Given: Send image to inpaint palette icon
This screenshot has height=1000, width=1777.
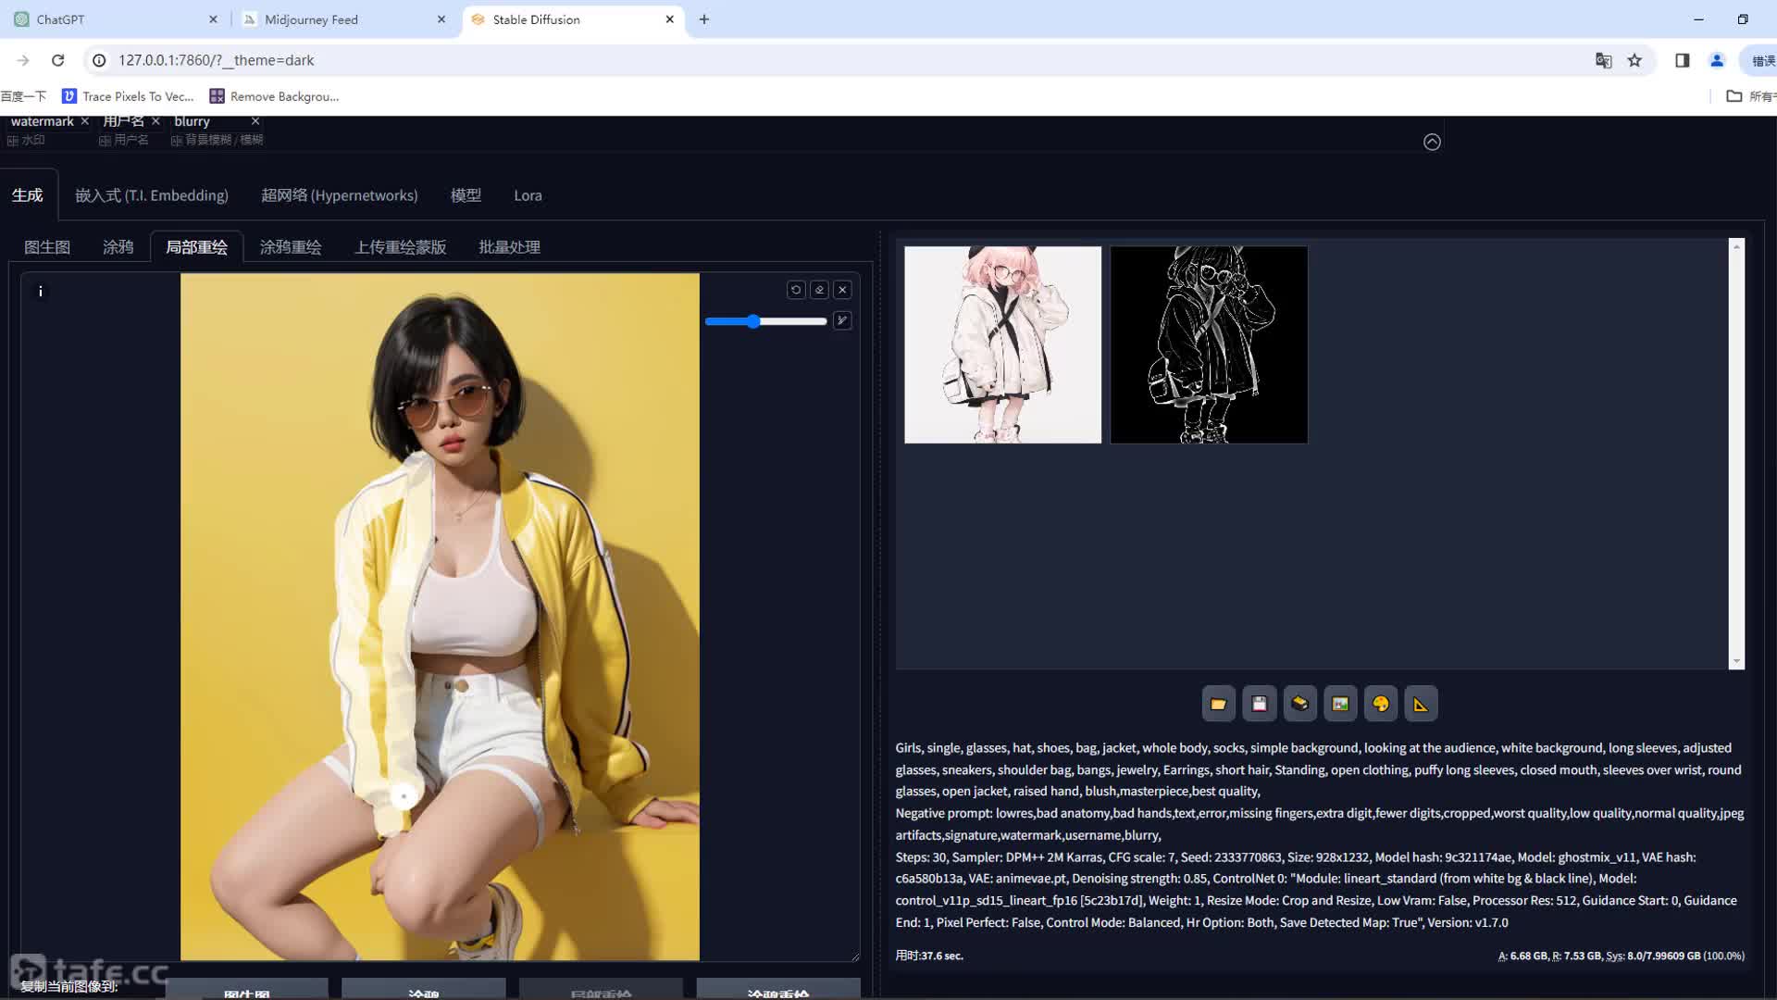Looking at the screenshot, I should click(1381, 704).
